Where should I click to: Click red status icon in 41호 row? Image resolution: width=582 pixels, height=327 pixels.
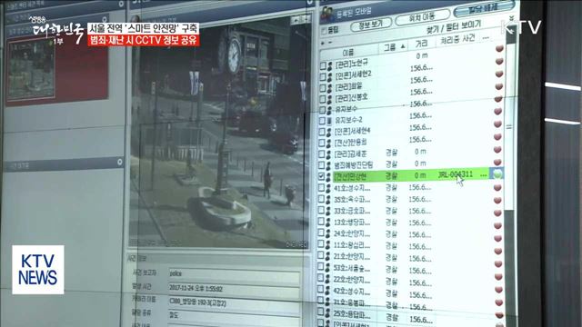(498, 188)
